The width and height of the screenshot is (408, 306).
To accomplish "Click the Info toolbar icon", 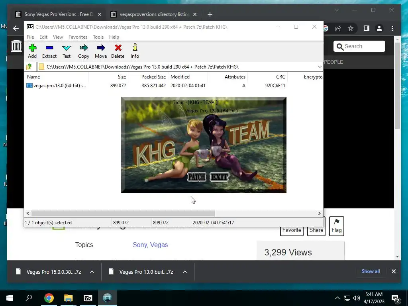I will (135, 51).
